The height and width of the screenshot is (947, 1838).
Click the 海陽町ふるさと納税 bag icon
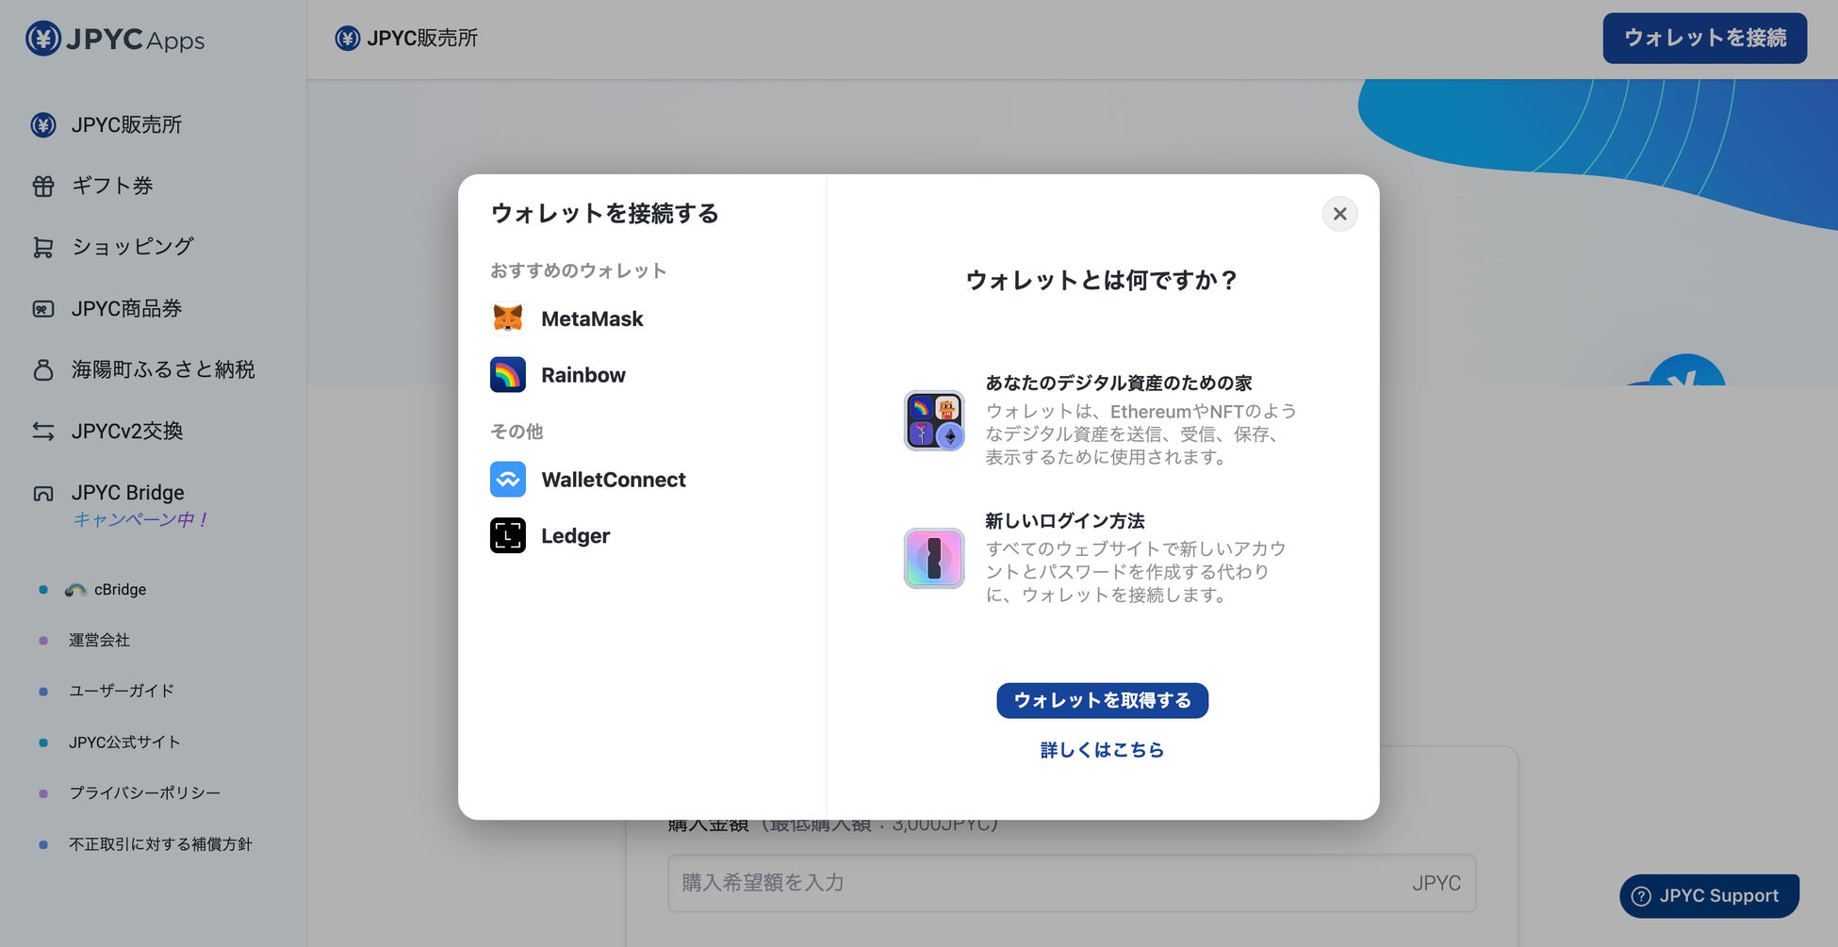pos(43,369)
